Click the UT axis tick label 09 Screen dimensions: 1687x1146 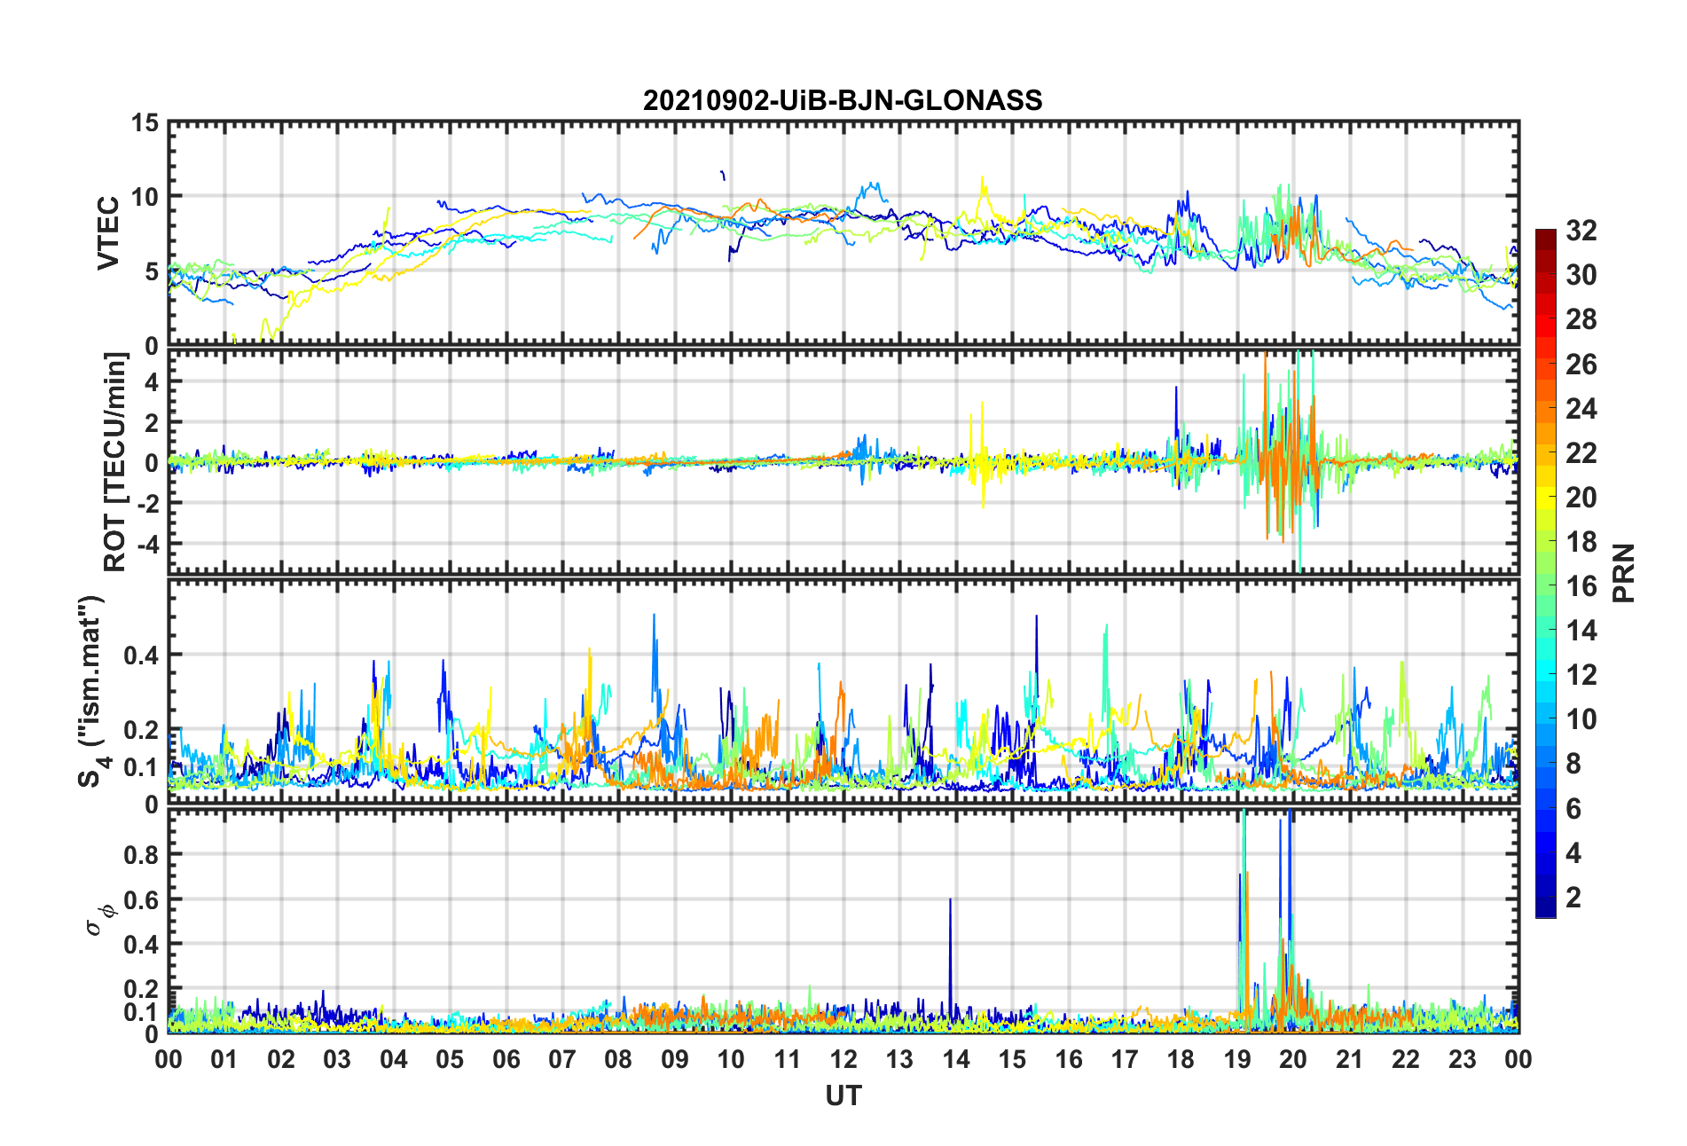pos(675,1059)
